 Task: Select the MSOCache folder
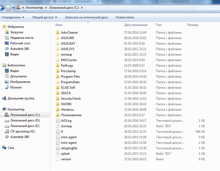(x=69, y=60)
